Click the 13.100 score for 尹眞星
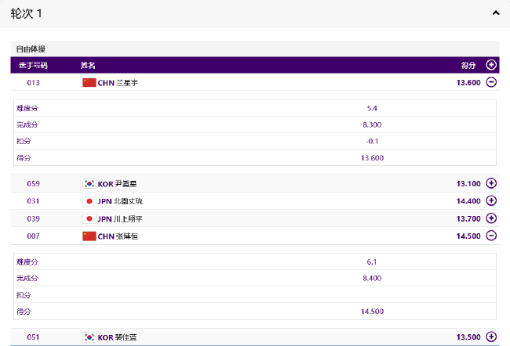This screenshot has width=510, height=346. pyautogui.click(x=468, y=184)
